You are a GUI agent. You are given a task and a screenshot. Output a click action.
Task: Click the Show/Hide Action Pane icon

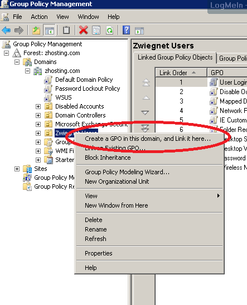tap(139, 31)
